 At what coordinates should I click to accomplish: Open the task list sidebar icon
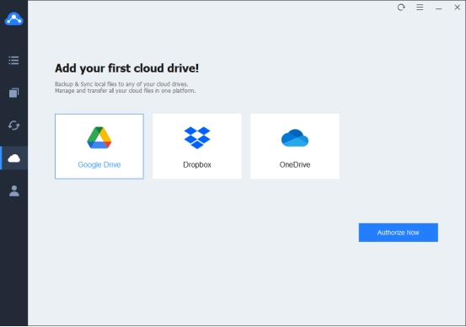pos(13,61)
